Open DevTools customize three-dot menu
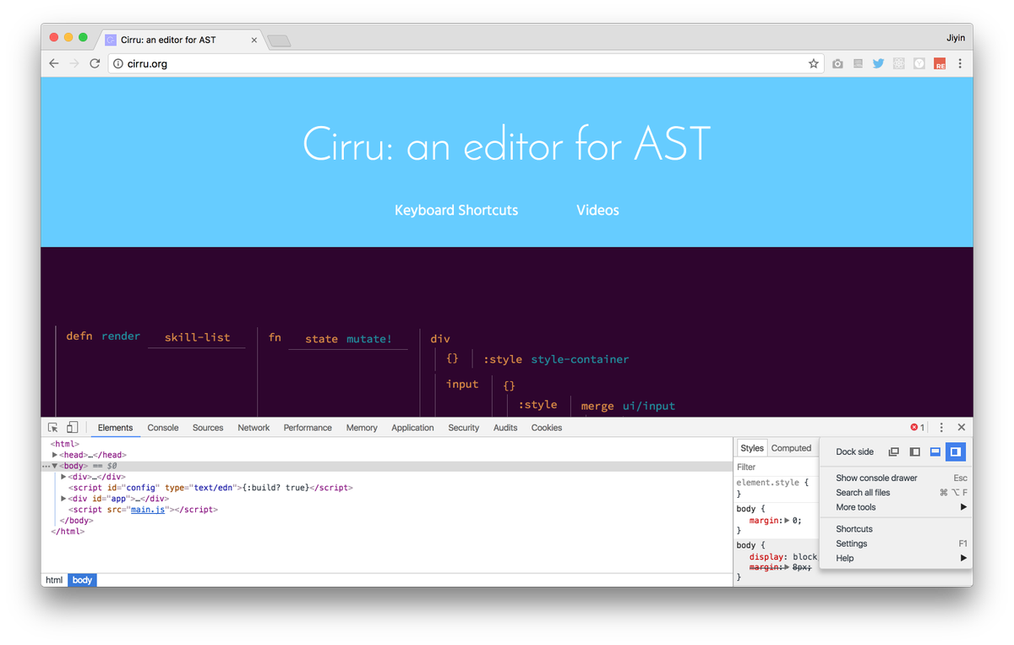 [941, 428]
